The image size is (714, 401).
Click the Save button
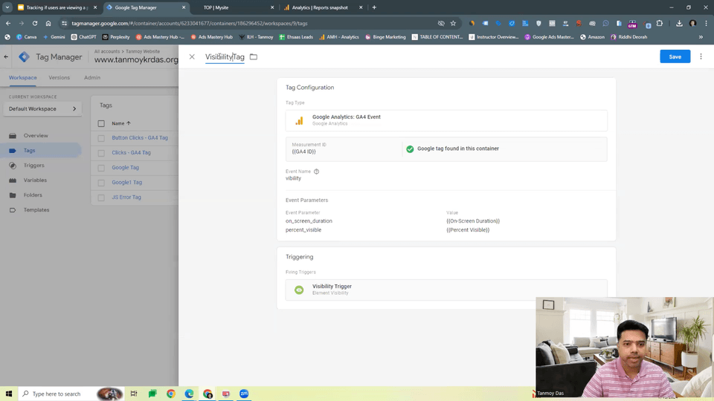(675, 56)
